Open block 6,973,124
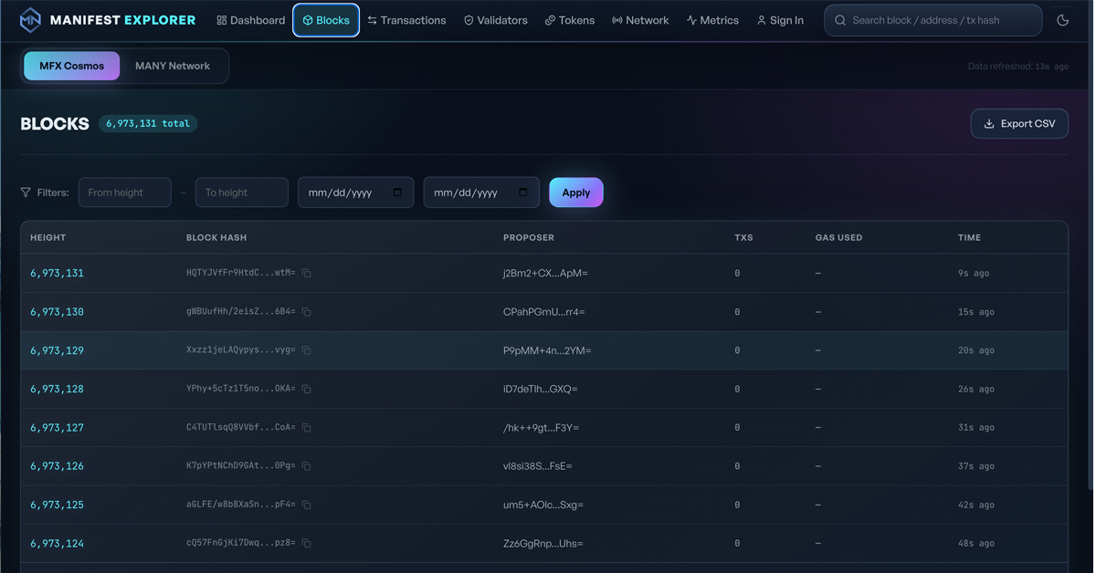Image resolution: width=1096 pixels, height=573 pixels. [57, 543]
